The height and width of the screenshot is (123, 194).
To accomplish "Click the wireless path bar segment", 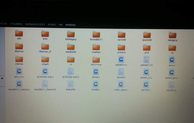I will tap(70, 25).
